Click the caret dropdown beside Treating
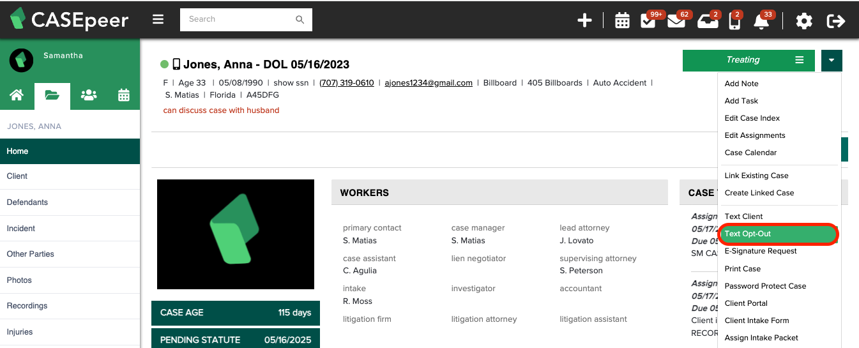 pos(832,60)
